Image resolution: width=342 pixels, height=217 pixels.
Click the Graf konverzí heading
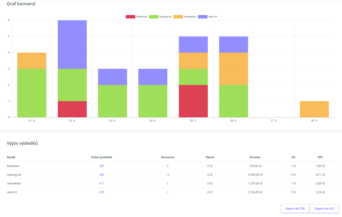click(21, 4)
